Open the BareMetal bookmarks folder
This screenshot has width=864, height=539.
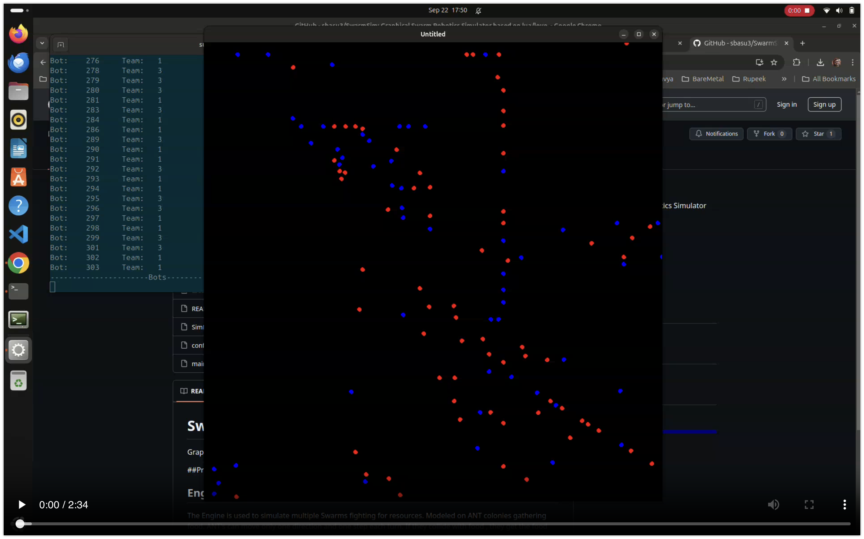(x=703, y=79)
